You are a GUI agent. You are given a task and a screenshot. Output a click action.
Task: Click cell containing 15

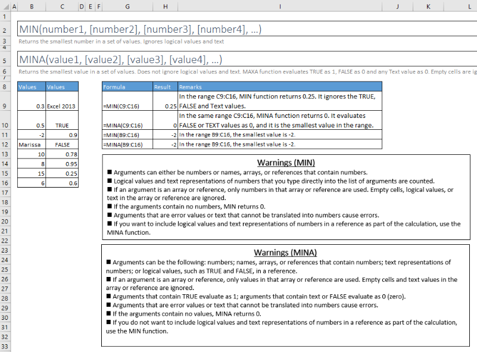32,173
